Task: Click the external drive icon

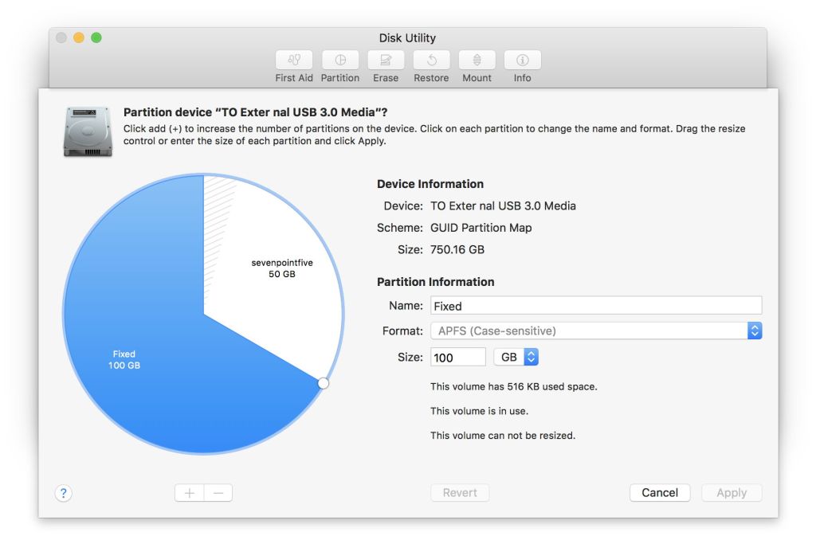Action: coord(88,132)
